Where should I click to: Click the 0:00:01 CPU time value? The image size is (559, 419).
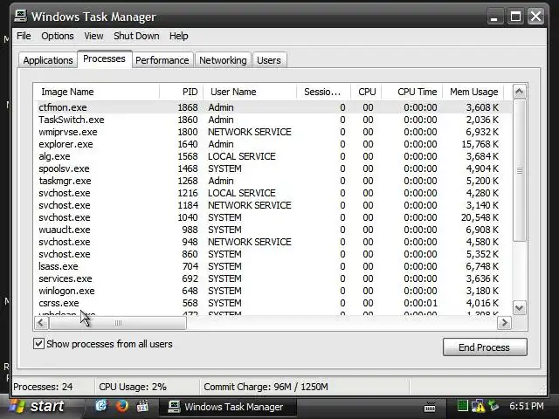pos(420,303)
